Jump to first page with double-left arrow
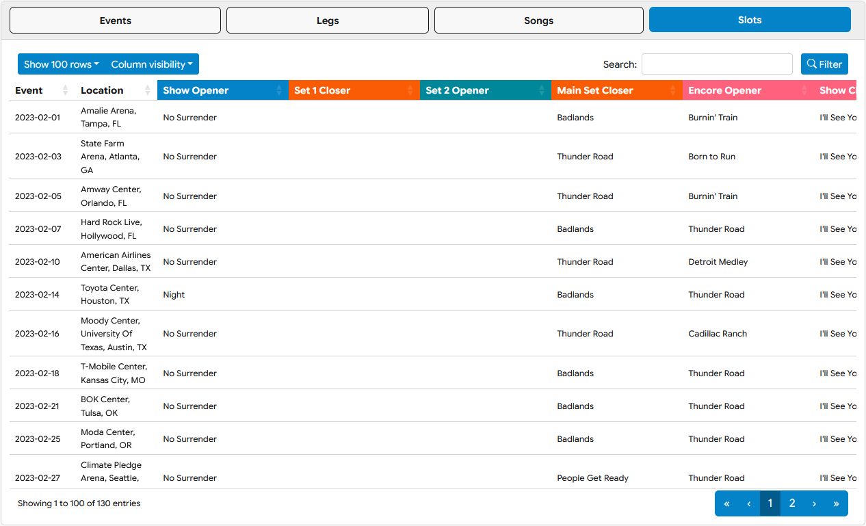 (726, 503)
